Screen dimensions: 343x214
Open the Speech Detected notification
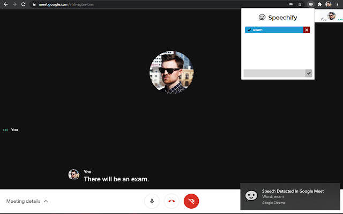click(x=290, y=196)
